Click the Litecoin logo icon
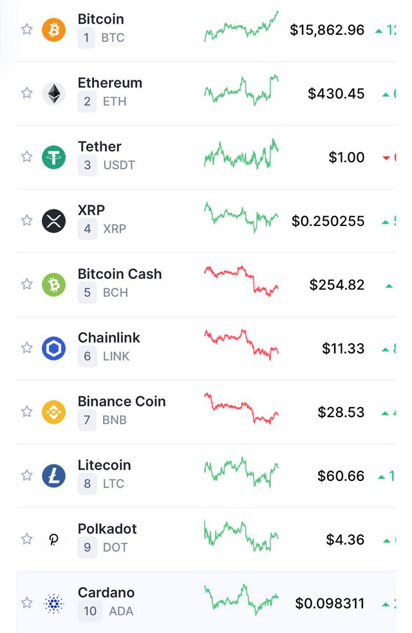 (54, 475)
